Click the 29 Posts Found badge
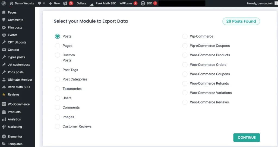This screenshot has height=147, width=278. click(x=241, y=21)
